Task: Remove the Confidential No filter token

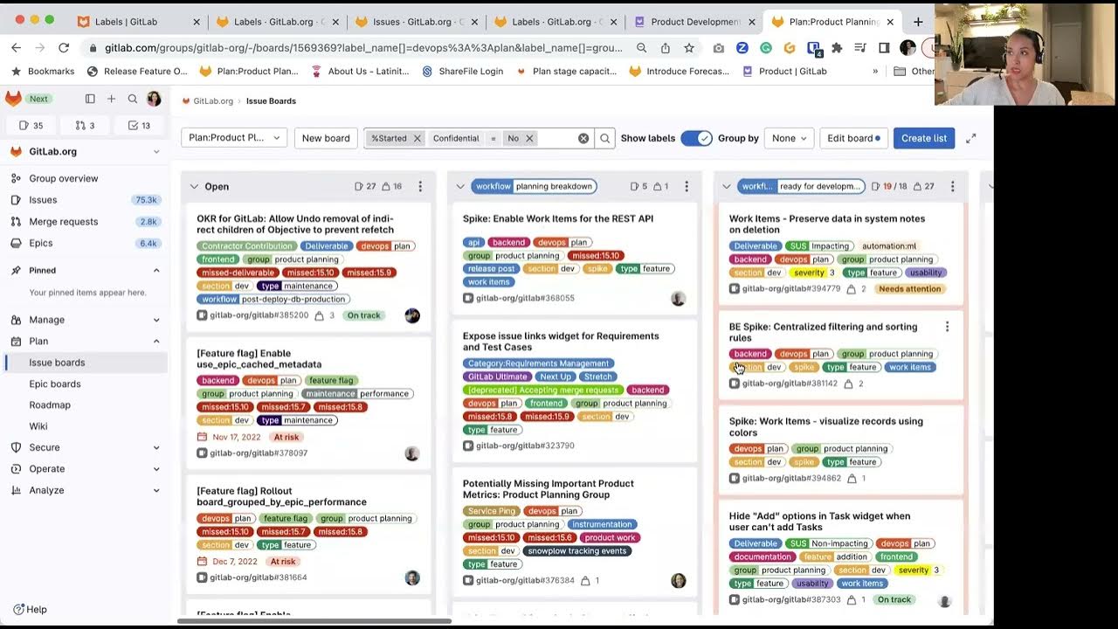Action: coord(529,138)
